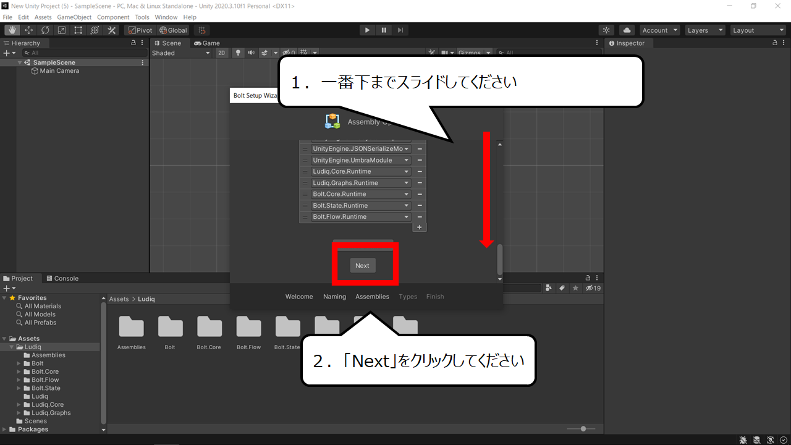Select the Hand tool
Viewport: 791px width, 445px height.
click(12, 30)
